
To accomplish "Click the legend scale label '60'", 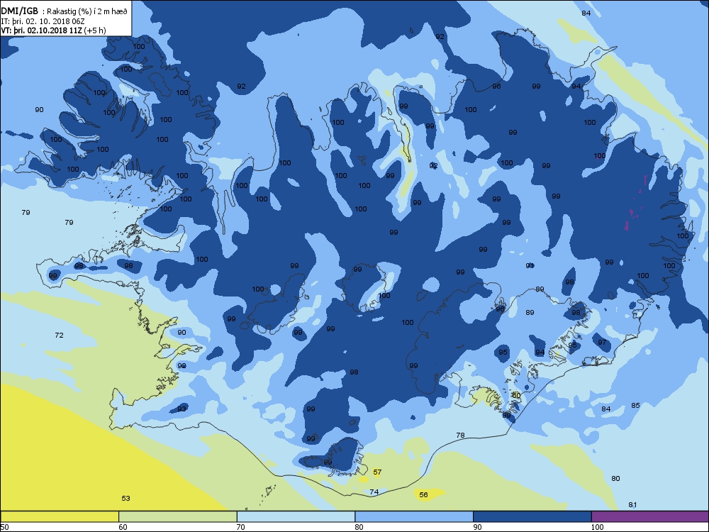I will [123, 526].
